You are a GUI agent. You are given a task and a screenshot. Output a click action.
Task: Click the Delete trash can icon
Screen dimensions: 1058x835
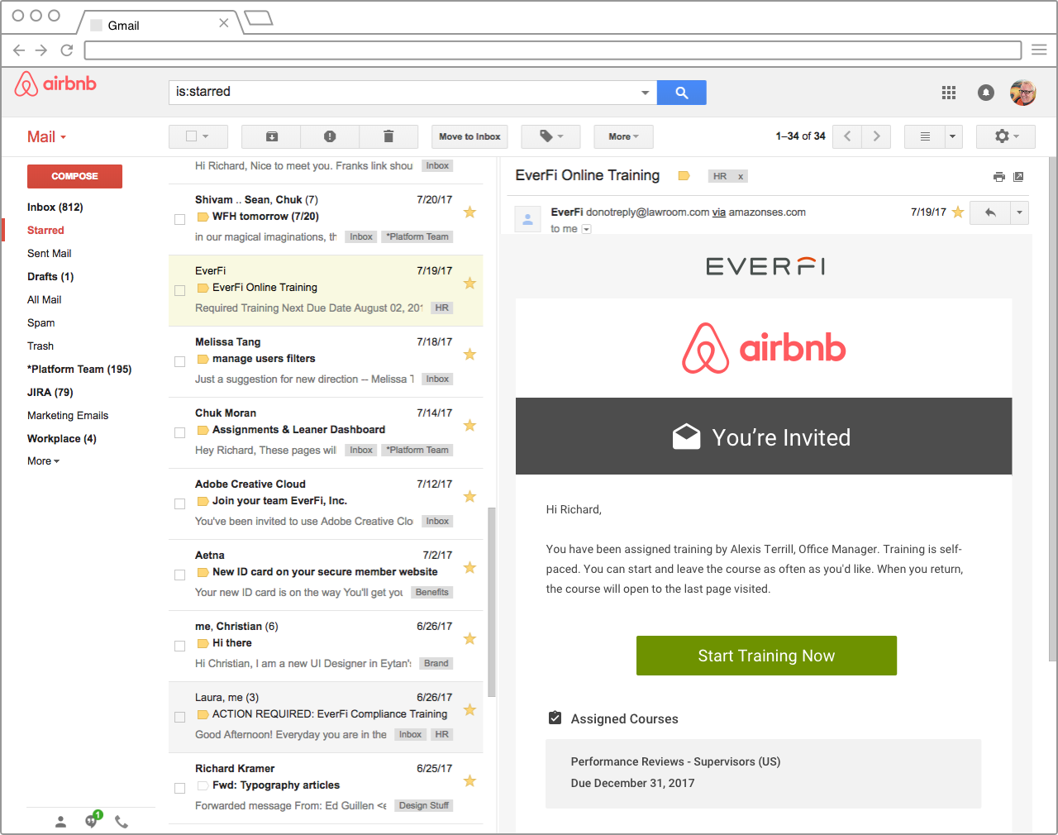pyautogui.click(x=388, y=136)
